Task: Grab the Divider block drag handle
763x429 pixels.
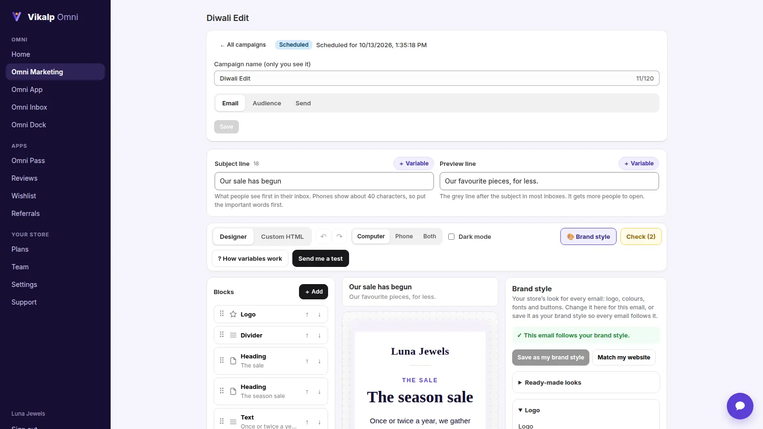Action: [222, 335]
